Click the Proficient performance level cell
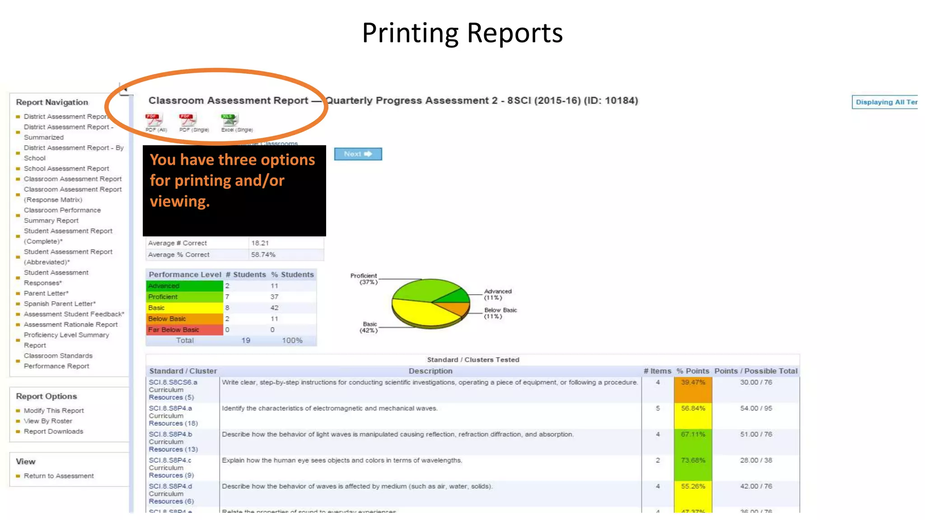This screenshot has height=520, width=925. (184, 297)
